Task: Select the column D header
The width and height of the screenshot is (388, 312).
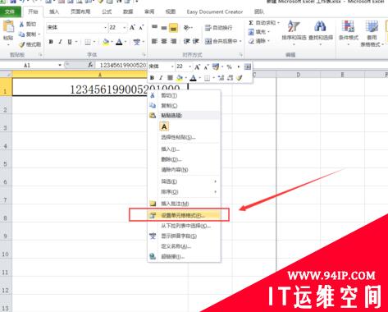Action: [299, 75]
